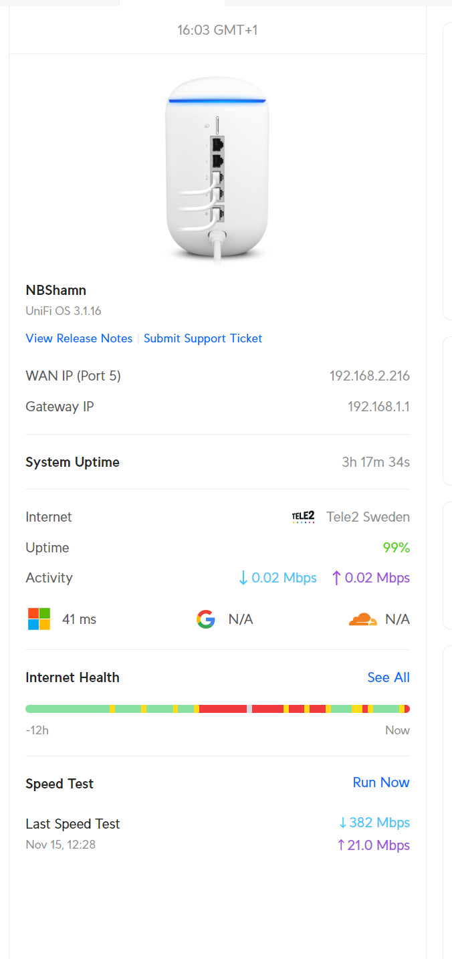Open Submit Support Ticket link
This screenshot has width=452, height=959.
(203, 338)
